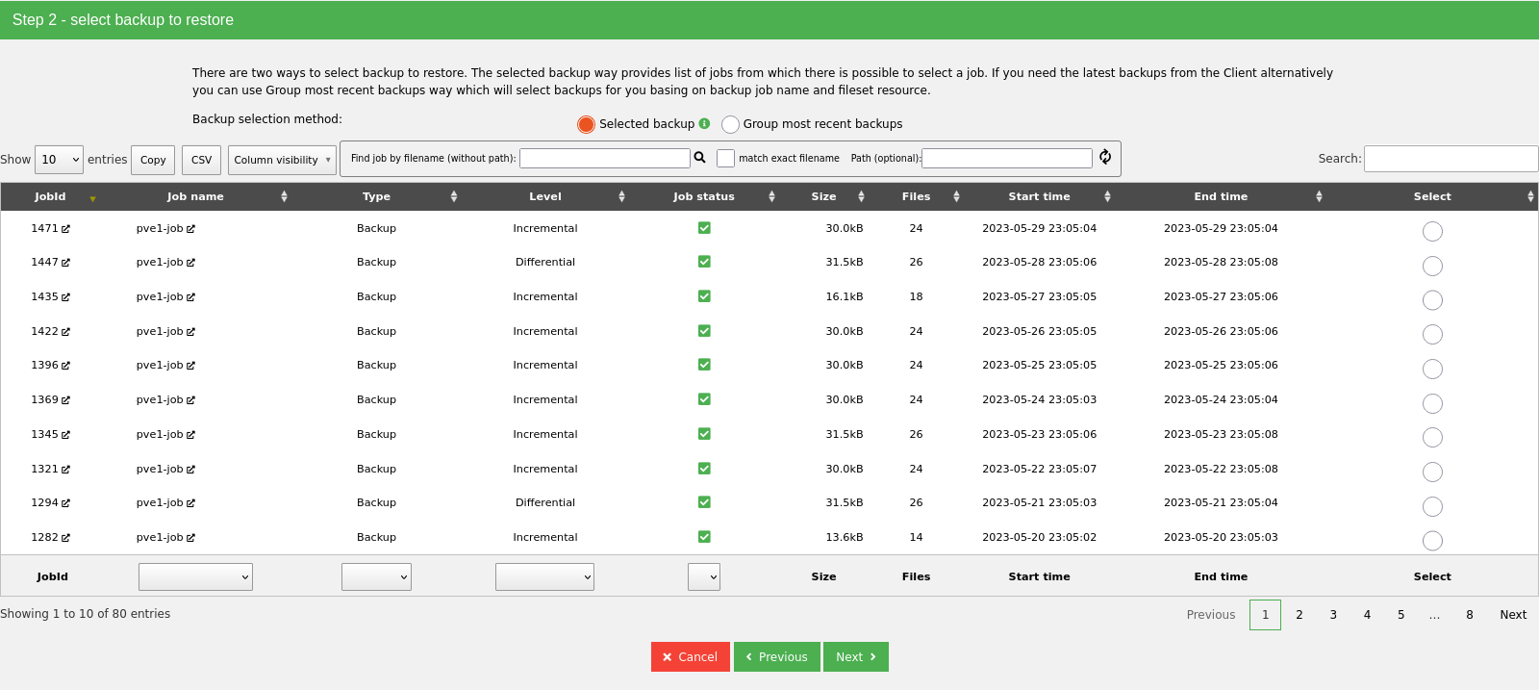The image size is (1539, 690).
Task: Open pve1-job link icon in row 1447
Action: (x=190, y=263)
